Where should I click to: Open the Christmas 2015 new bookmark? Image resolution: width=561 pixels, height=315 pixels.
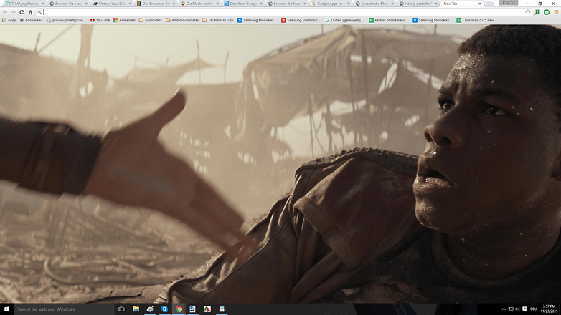click(476, 20)
